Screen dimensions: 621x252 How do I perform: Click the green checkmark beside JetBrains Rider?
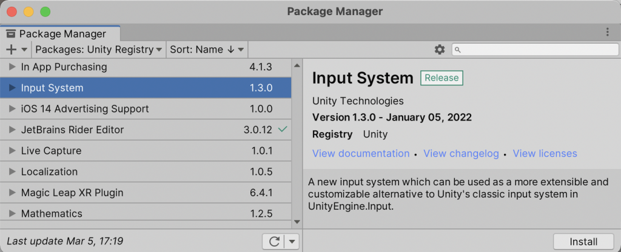pyautogui.click(x=282, y=129)
